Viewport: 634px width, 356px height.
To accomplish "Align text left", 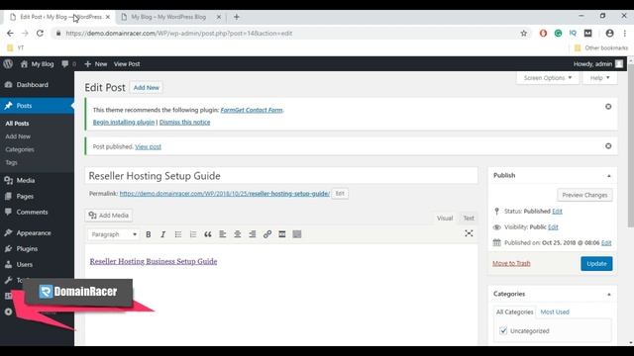I will [222, 234].
